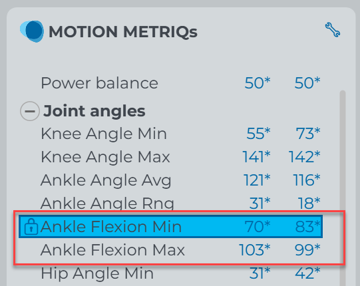
Task: Click Knee Angle Max right value 142
Action: click(x=304, y=157)
